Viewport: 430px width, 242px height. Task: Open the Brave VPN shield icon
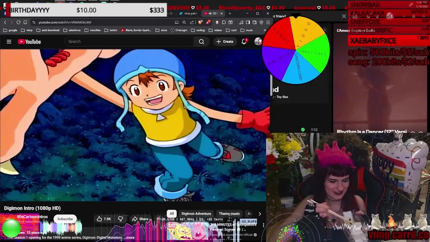pyautogui.click(x=261, y=22)
